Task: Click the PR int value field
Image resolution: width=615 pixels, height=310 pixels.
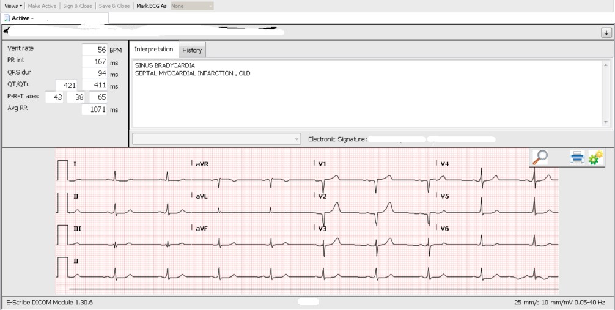Action: point(94,61)
